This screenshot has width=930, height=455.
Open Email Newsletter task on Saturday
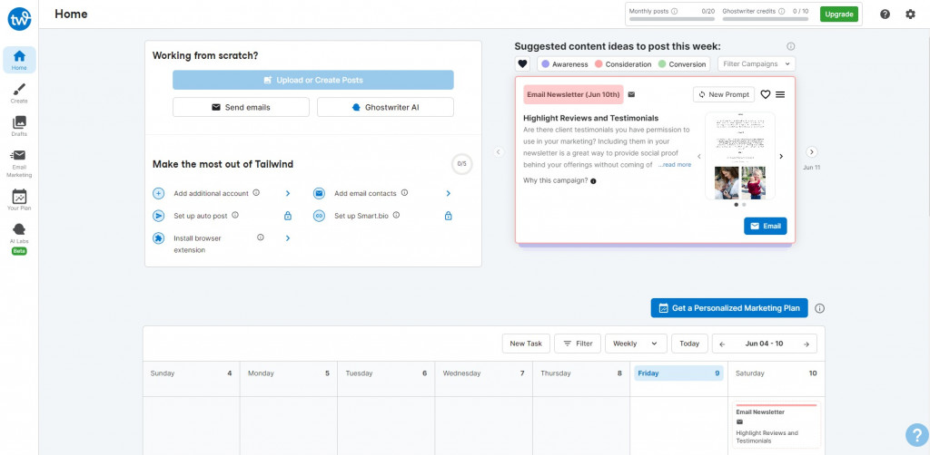tap(777, 425)
